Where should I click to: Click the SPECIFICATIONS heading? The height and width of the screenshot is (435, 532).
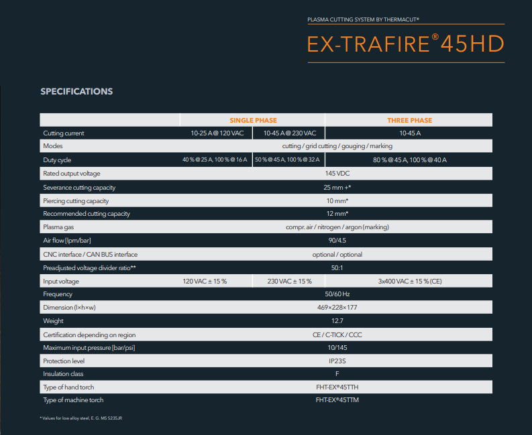point(76,92)
